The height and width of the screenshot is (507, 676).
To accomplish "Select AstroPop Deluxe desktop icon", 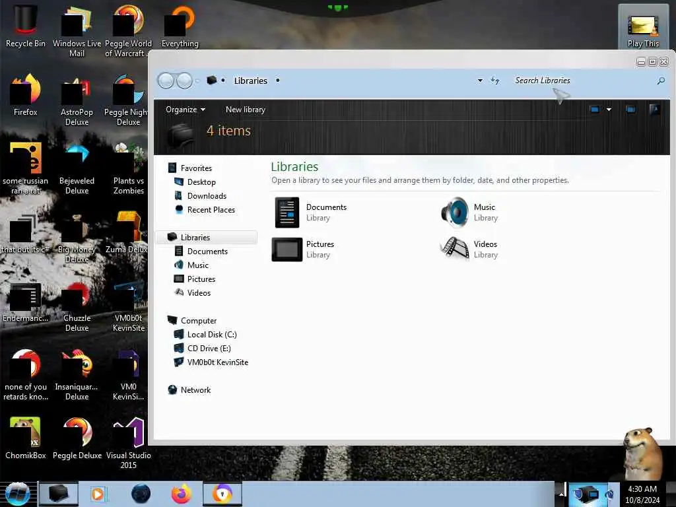I will (x=77, y=100).
